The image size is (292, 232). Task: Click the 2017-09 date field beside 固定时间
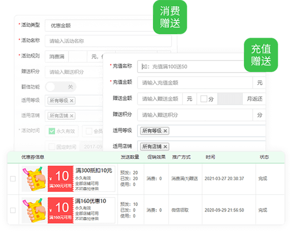91,147
